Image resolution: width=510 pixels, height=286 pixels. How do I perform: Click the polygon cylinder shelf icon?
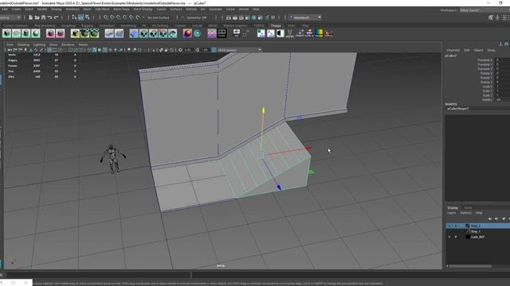[x=26, y=33]
